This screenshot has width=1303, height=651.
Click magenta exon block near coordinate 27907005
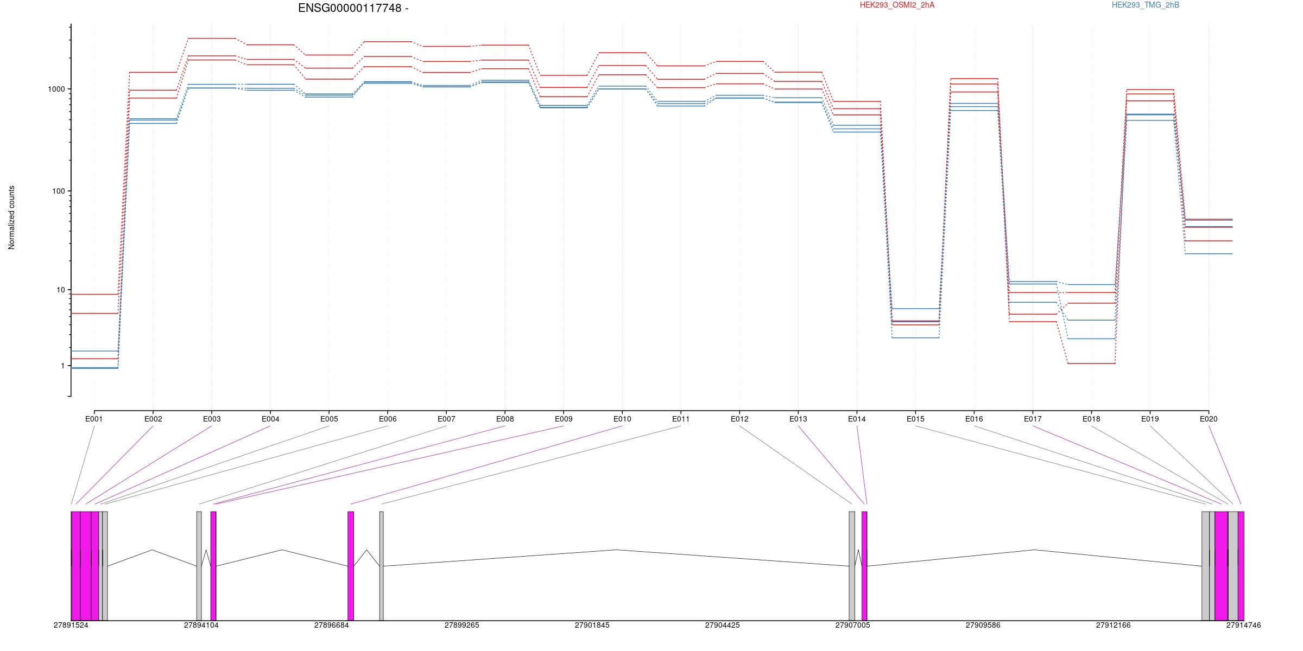click(x=864, y=566)
